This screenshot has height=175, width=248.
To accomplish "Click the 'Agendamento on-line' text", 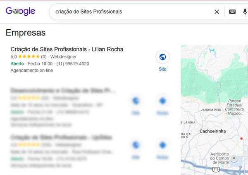I will tap(32, 70).
